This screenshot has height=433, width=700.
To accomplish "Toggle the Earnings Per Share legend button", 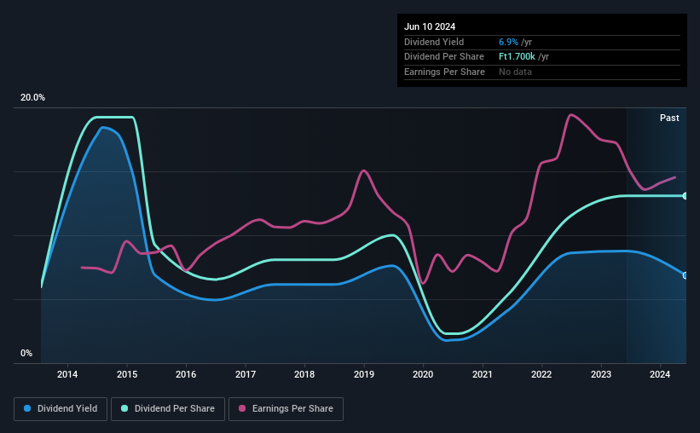I will click(286, 409).
